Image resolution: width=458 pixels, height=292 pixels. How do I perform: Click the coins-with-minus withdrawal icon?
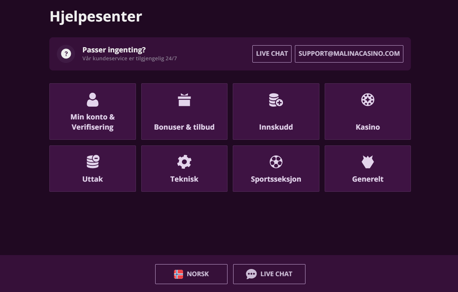pos(92,162)
